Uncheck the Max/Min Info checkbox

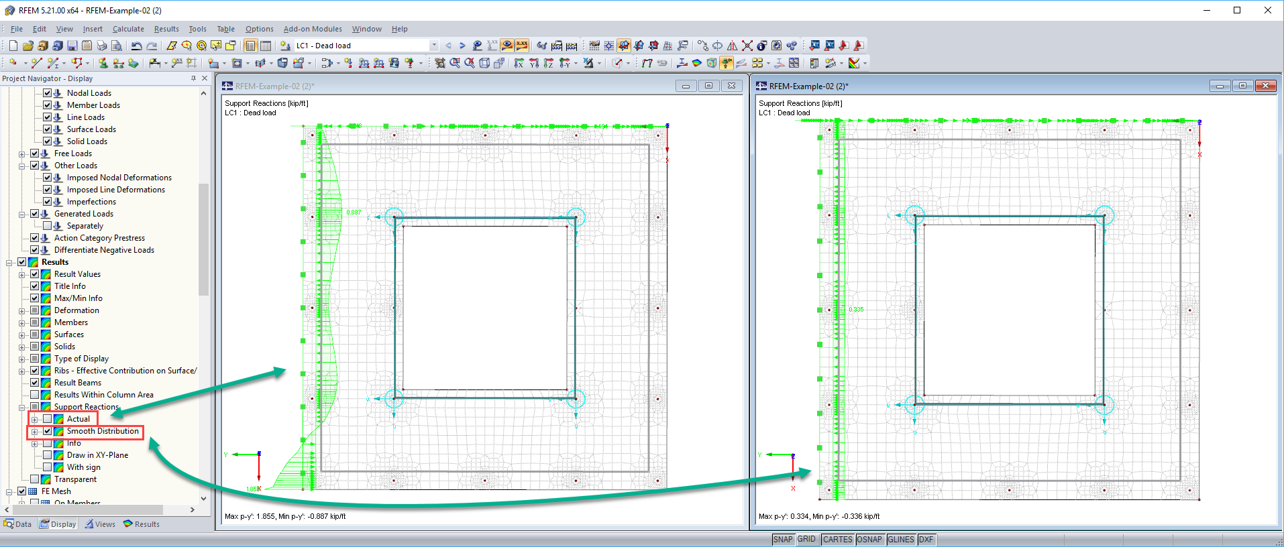pyautogui.click(x=34, y=298)
